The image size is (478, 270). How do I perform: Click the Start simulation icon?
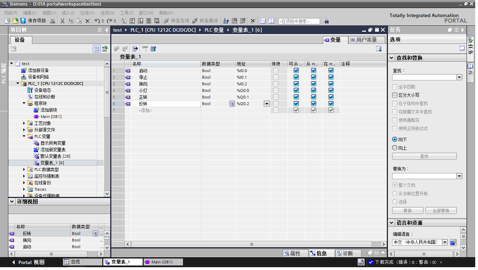click(x=149, y=21)
